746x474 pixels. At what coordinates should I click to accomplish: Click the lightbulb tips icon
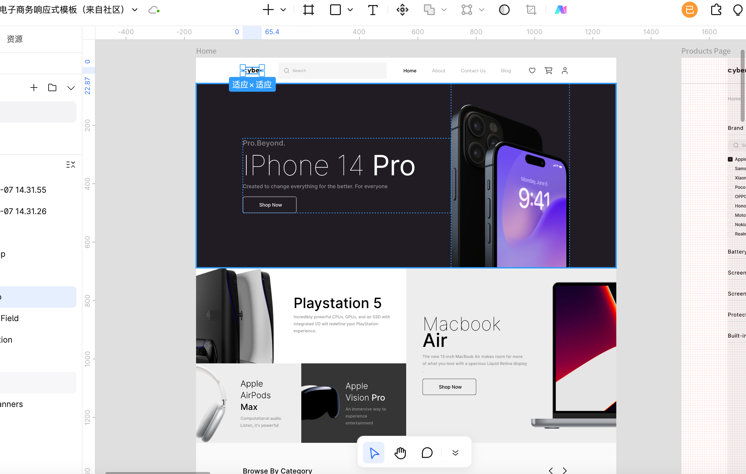[x=738, y=10]
